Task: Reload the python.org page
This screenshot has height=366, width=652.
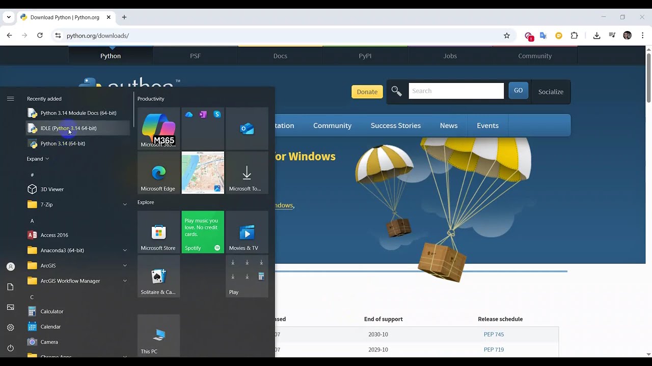Action: [40, 36]
